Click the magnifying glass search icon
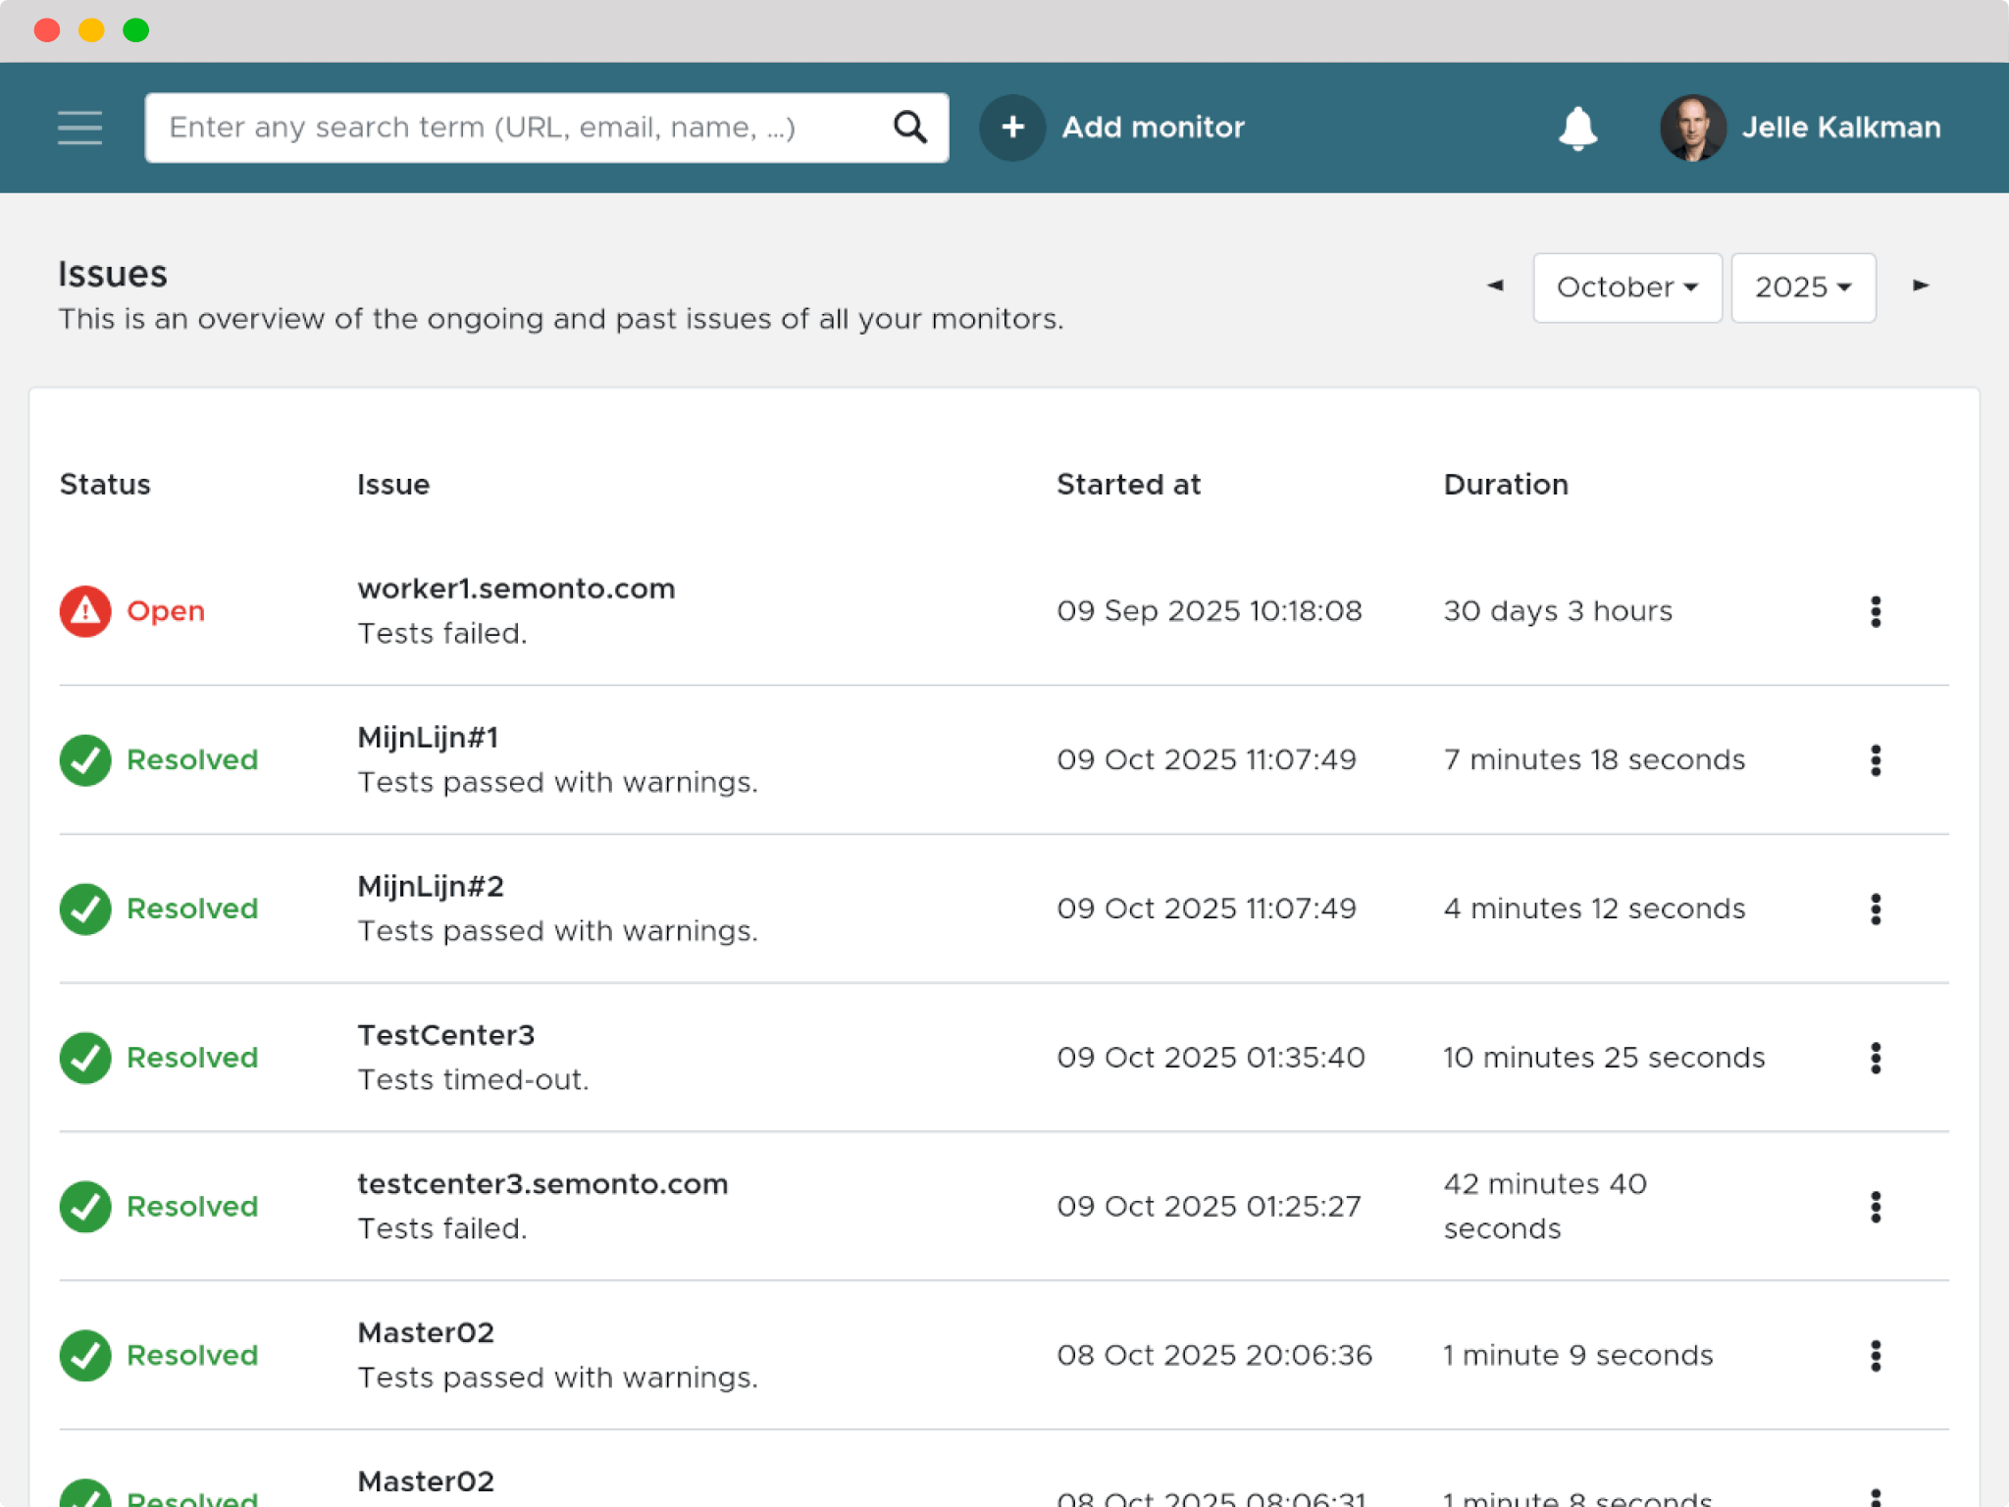This screenshot has width=2009, height=1507. [908, 127]
